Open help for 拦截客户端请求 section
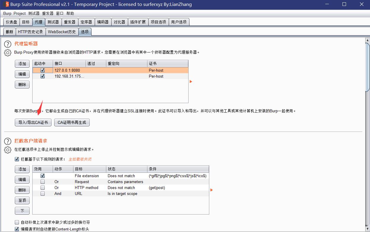The width and height of the screenshot is (370, 232). click(8, 142)
